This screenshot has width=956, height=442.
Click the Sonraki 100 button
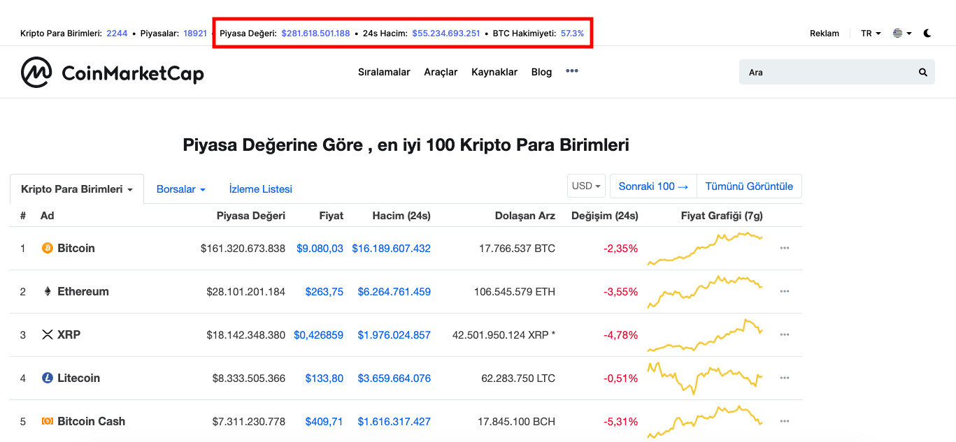pos(653,186)
